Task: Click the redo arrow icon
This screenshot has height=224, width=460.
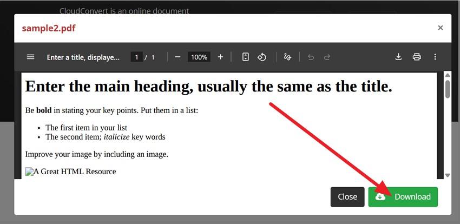Action: (x=327, y=57)
